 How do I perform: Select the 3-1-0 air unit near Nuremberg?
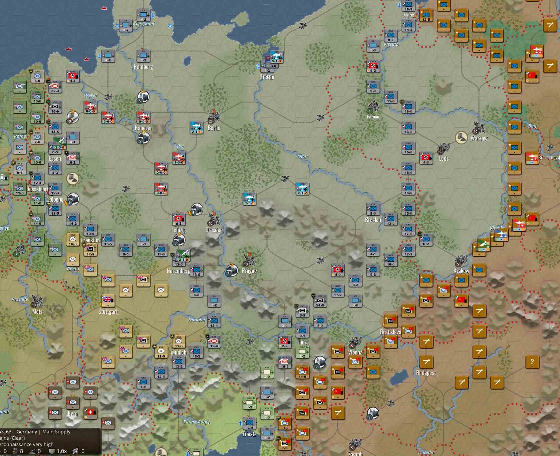(183, 255)
